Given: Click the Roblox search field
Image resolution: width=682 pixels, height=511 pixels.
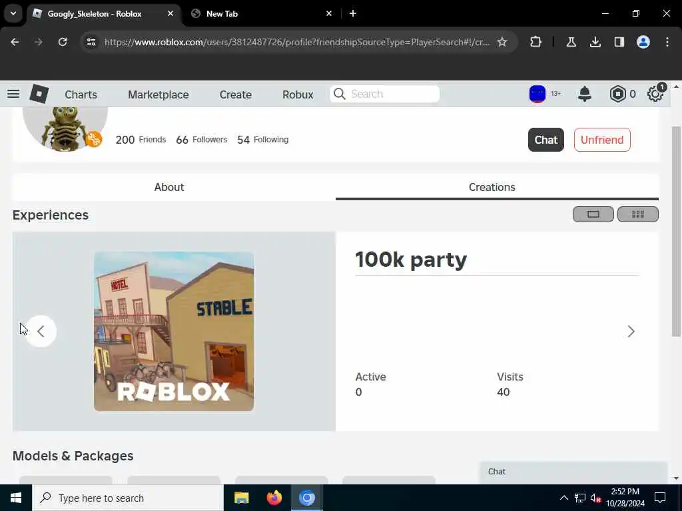Looking at the screenshot, I should [384, 94].
